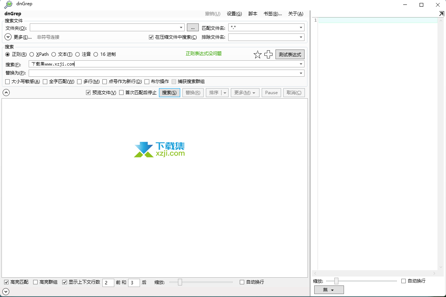Click the 替换(R) button
Viewport: 446px width, 297px height.
pyautogui.click(x=193, y=93)
